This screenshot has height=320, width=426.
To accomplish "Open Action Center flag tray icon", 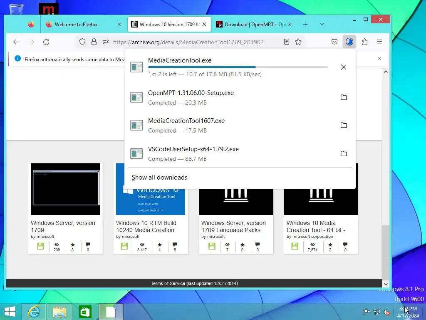I will 367,312.
